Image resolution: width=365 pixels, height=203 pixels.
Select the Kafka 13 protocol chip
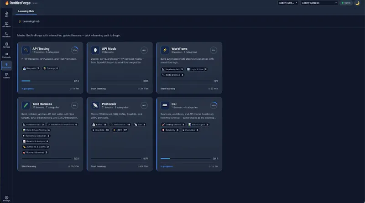point(99,125)
